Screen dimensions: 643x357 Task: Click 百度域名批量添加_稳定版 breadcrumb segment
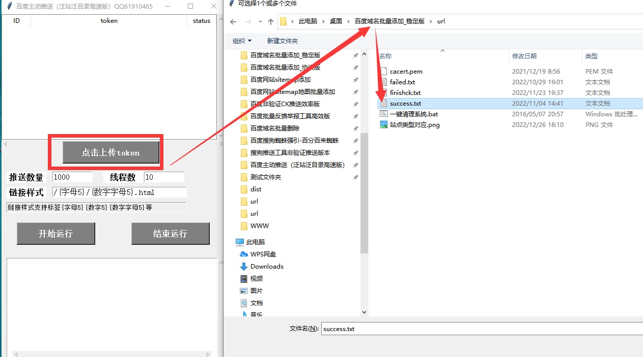click(x=389, y=21)
